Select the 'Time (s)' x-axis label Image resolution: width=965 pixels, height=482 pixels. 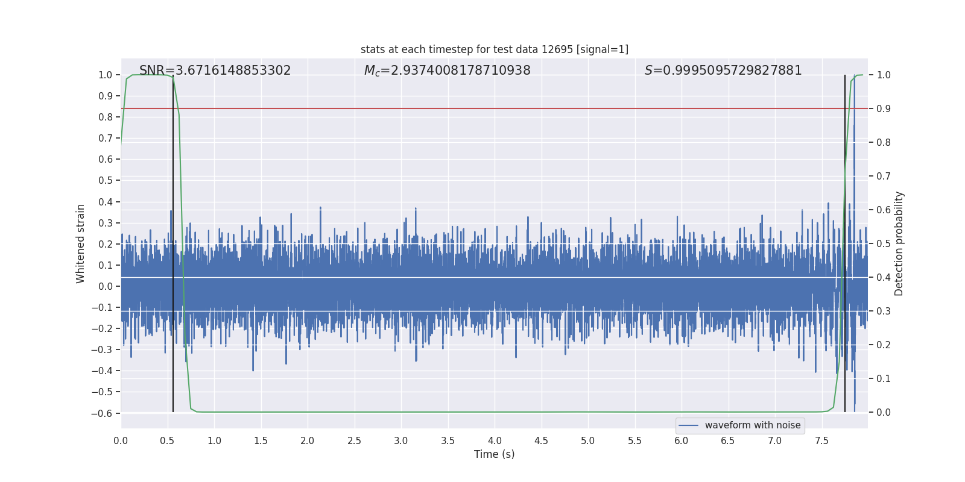pos(494,454)
